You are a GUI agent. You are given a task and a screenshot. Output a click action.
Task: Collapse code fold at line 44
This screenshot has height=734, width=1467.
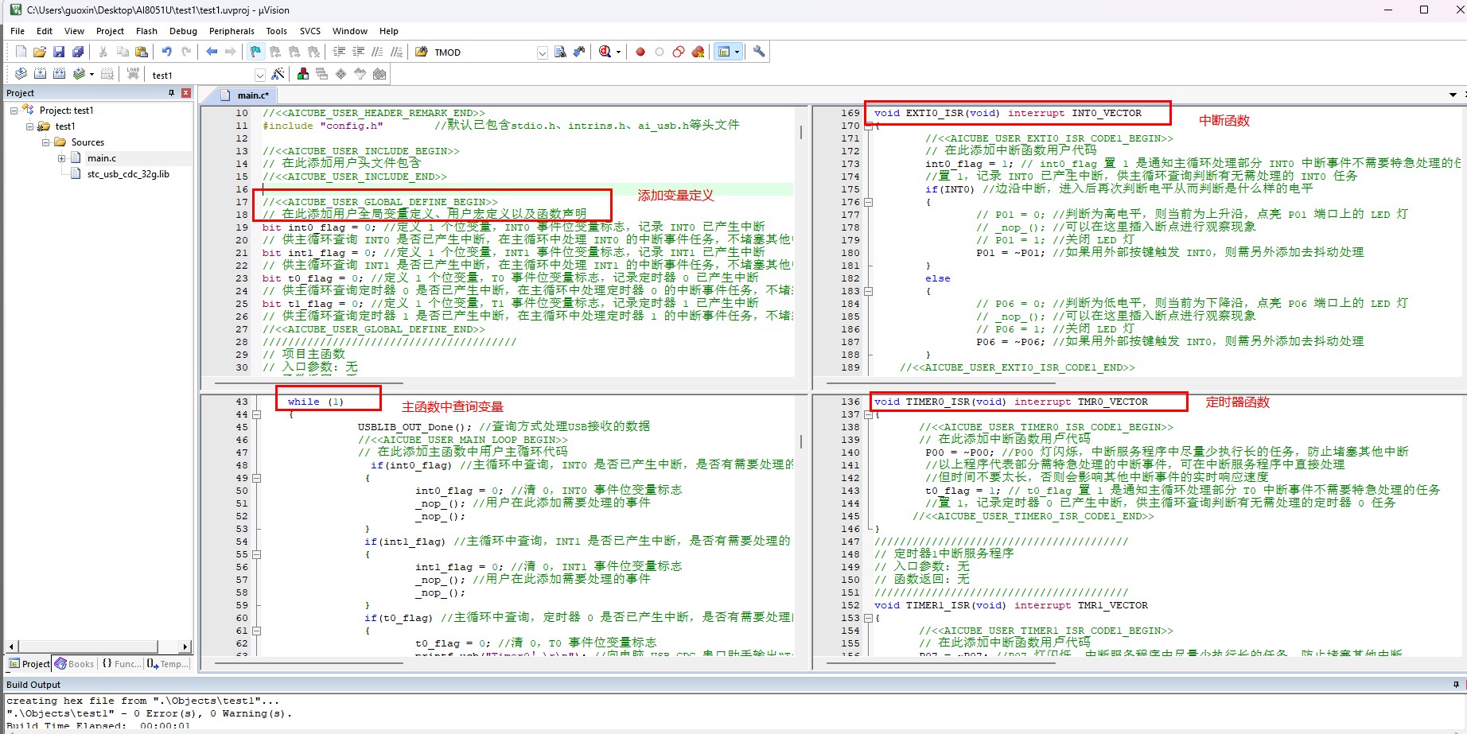(x=257, y=414)
